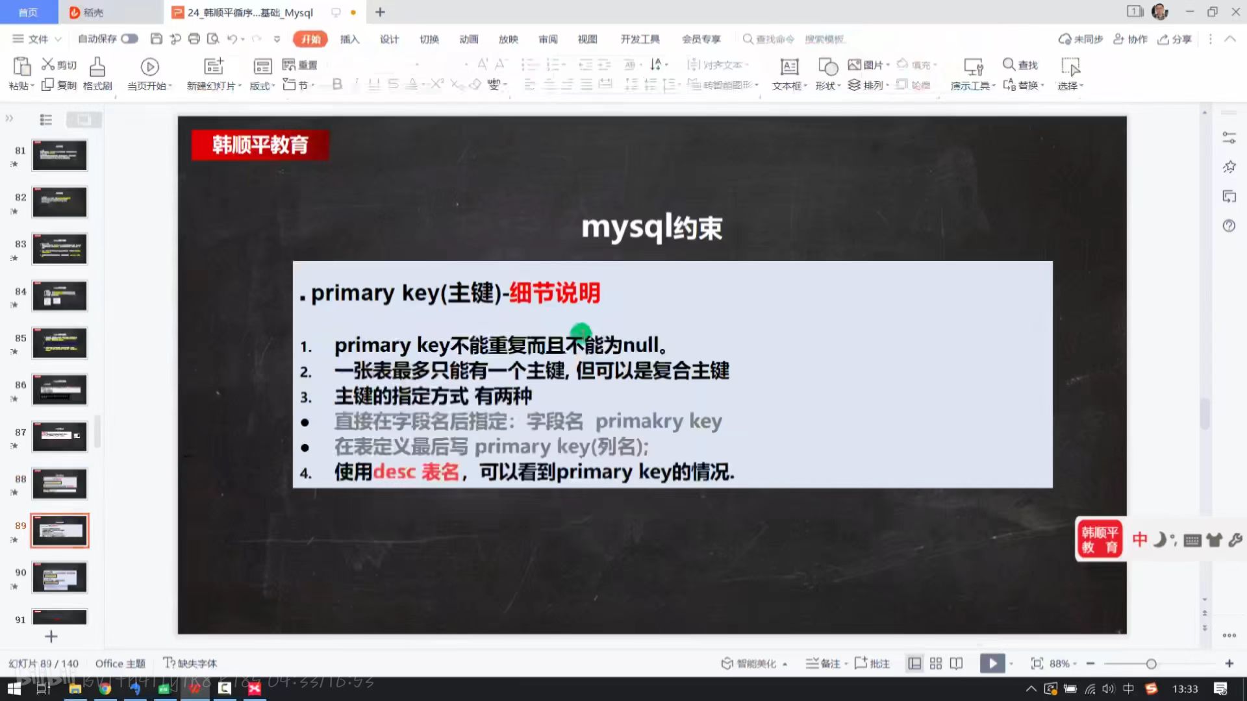Open the Start (开始) ribbon tab

pos(310,39)
